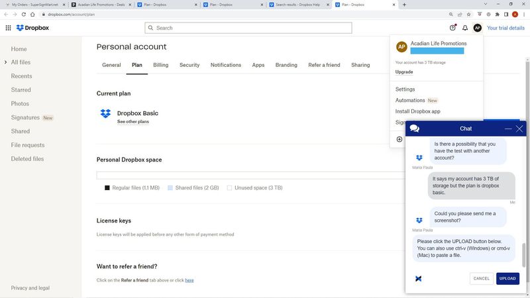Click Your trial details link

[505, 28]
